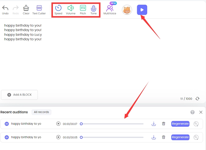206x150 pixels.
Task: Download the first audition audio
Action: (154, 124)
